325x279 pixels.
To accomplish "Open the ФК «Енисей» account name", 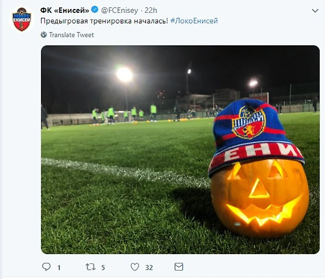I will 65,10.
